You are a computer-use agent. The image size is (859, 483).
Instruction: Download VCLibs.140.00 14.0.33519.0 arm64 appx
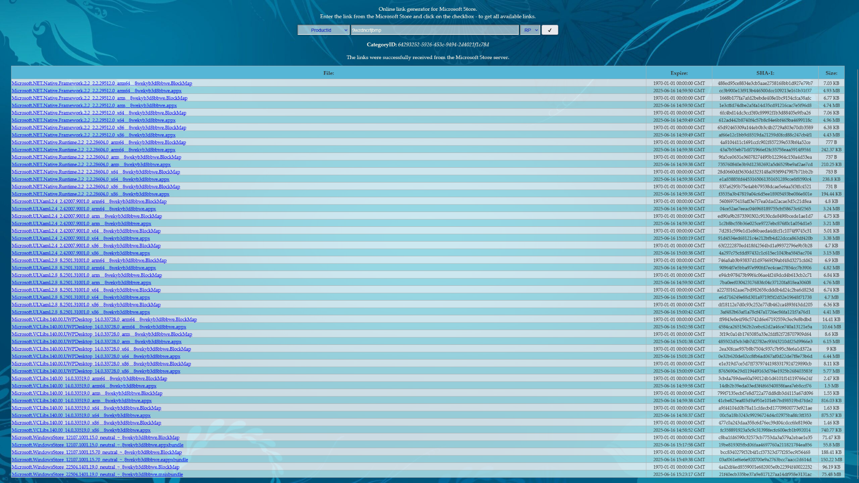point(84,386)
